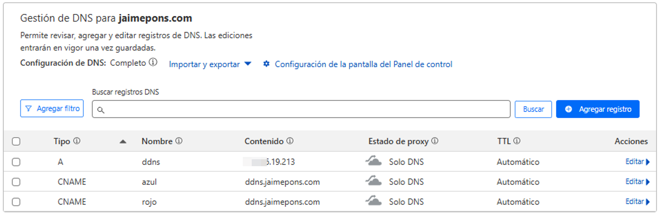
Task: Click the Buscar registros DNS search field
Action: (301, 109)
